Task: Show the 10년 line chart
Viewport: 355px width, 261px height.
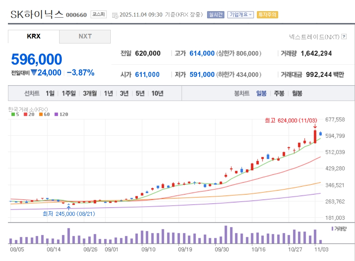Action: pyautogui.click(x=157, y=93)
